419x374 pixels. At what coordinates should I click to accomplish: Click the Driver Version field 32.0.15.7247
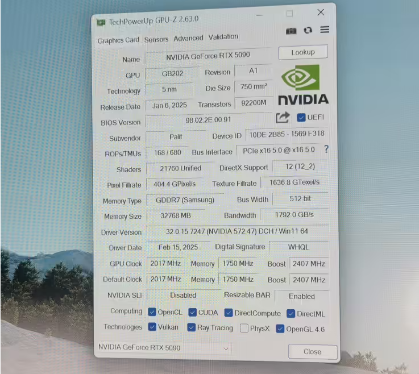(237, 231)
